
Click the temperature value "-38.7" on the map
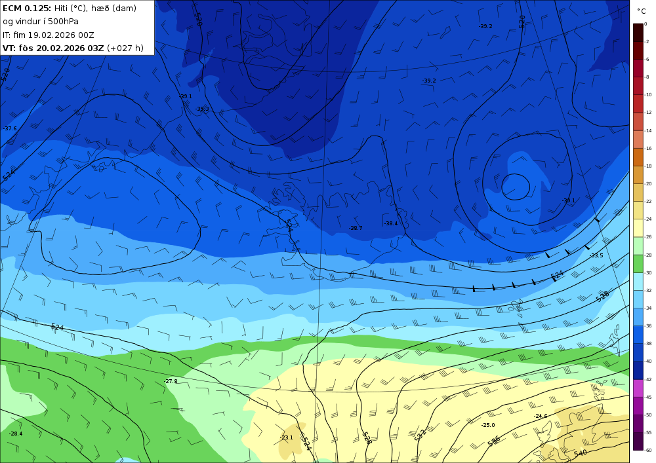(x=356, y=228)
